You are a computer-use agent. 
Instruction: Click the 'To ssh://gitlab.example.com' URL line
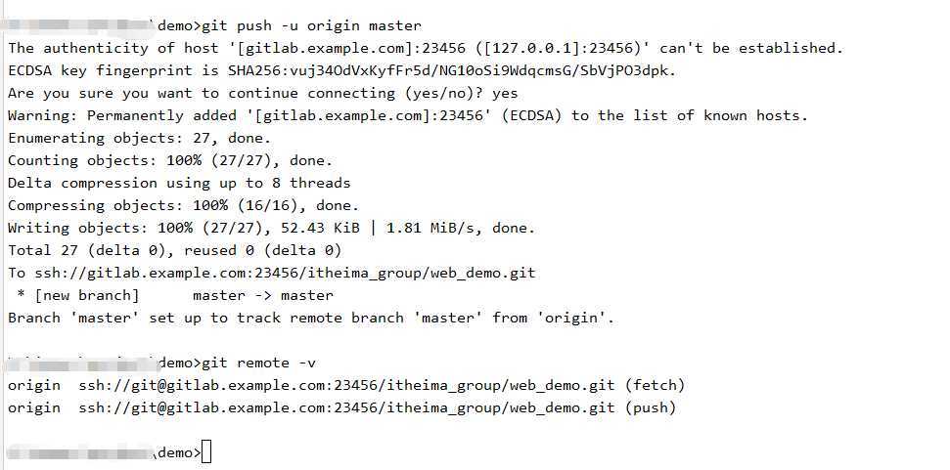pyautogui.click(x=271, y=273)
